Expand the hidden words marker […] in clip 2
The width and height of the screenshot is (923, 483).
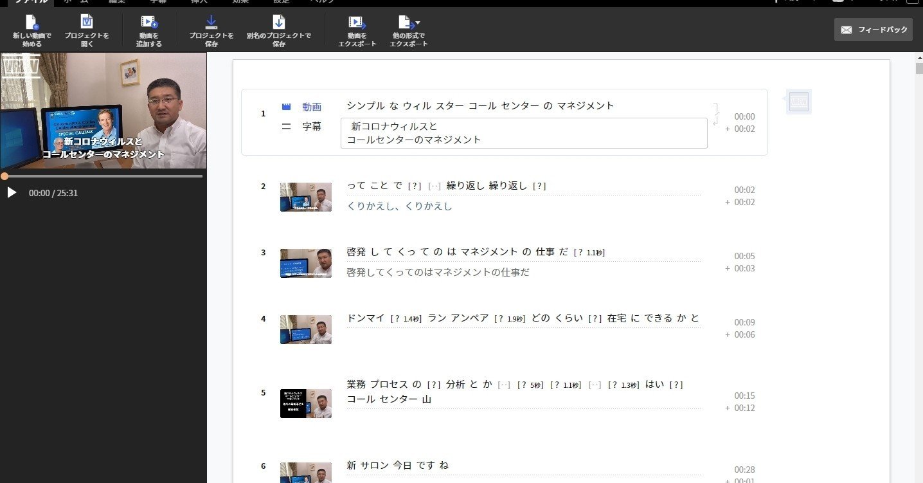click(x=435, y=186)
